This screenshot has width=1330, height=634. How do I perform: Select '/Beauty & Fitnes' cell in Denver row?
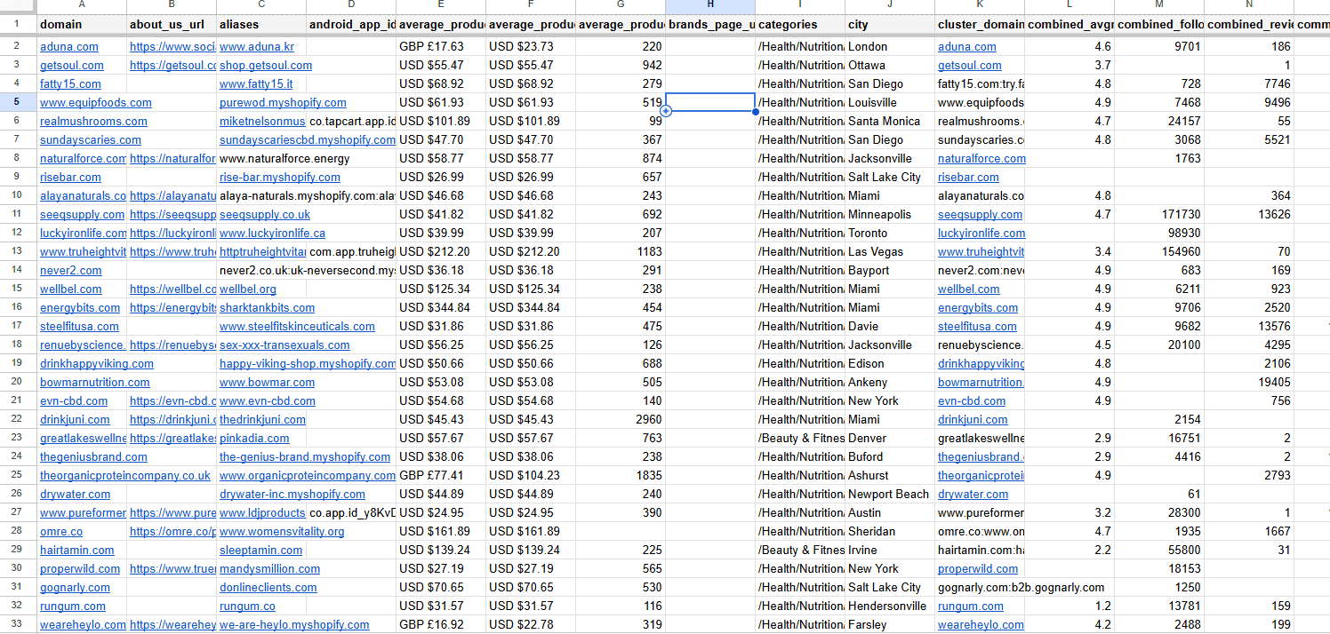[x=800, y=438]
